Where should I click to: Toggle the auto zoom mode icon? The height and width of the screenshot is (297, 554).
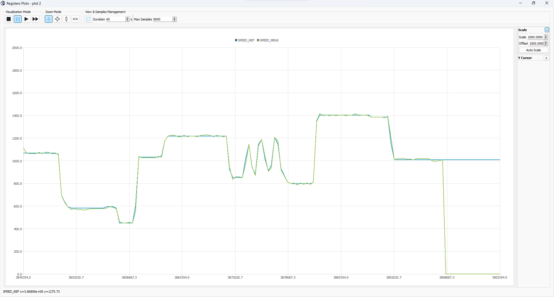[48, 19]
